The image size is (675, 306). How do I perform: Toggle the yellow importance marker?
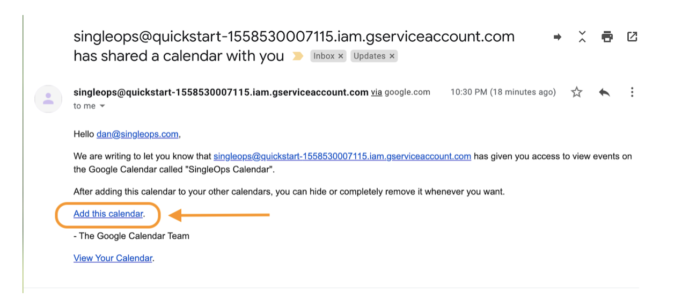(x=297, y=56)
